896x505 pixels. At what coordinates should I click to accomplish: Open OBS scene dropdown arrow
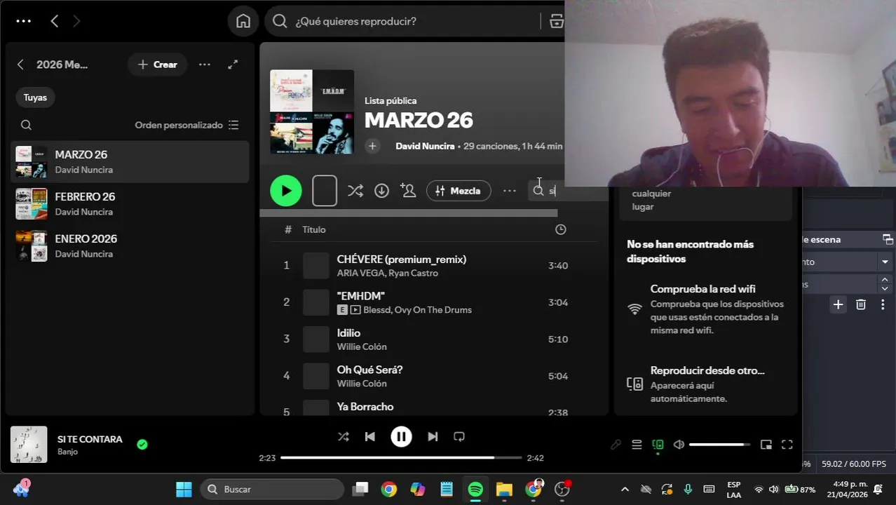pos(885,262)
